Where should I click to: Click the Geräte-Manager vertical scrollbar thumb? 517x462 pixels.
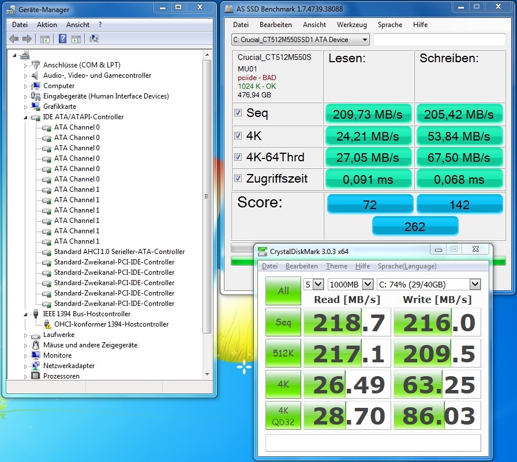click(x=207, y=196)
